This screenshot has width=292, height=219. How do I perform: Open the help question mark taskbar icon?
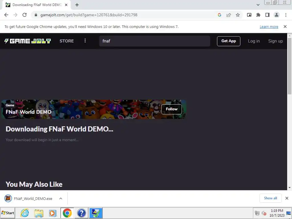(81, 213)
